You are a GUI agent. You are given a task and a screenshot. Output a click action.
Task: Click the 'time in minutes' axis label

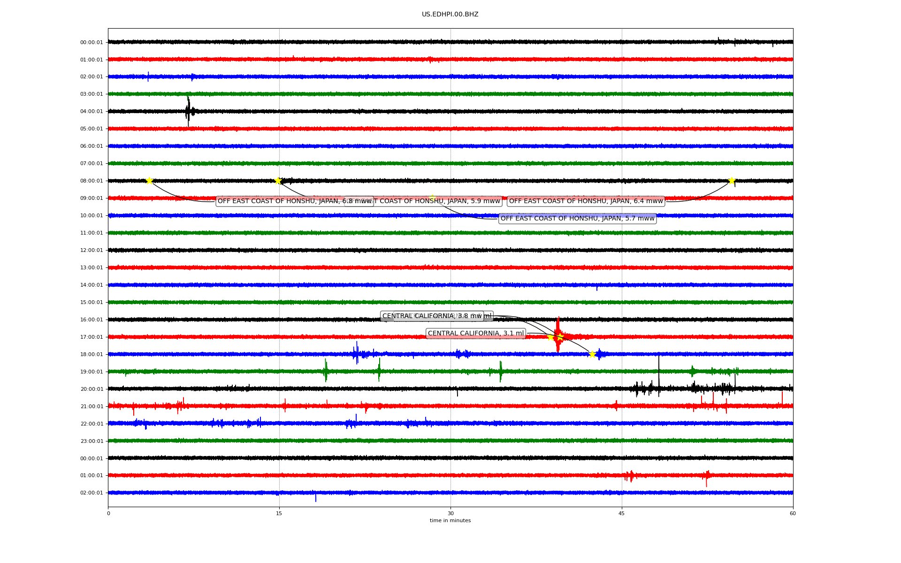pyautogui.click(x=450, y=520)
